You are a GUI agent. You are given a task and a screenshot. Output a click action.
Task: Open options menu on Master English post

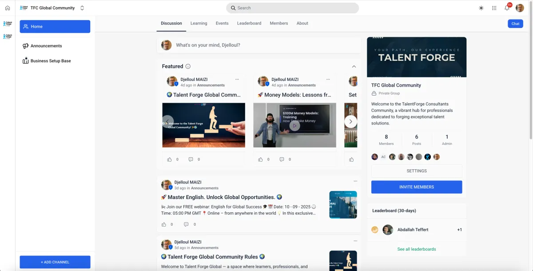click(x=355, y=181)
